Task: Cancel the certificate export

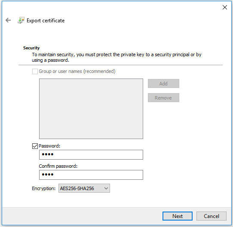Action: pyautogui.click(x=212, y=216)
